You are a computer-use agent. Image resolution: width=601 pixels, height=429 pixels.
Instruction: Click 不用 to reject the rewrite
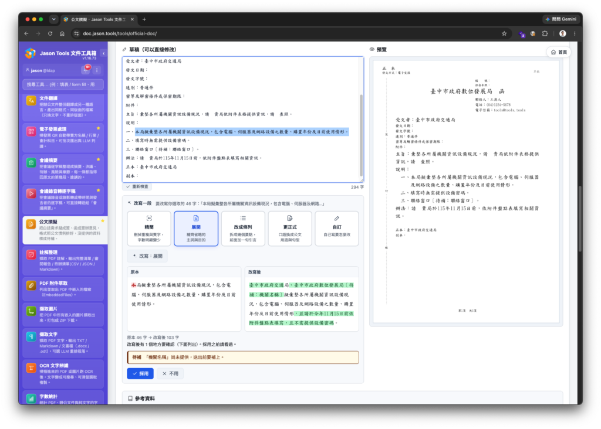pos(170,373)
